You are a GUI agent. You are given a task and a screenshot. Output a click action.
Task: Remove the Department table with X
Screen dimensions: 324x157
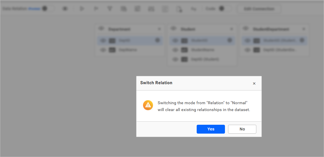click(x=159, y=29)
